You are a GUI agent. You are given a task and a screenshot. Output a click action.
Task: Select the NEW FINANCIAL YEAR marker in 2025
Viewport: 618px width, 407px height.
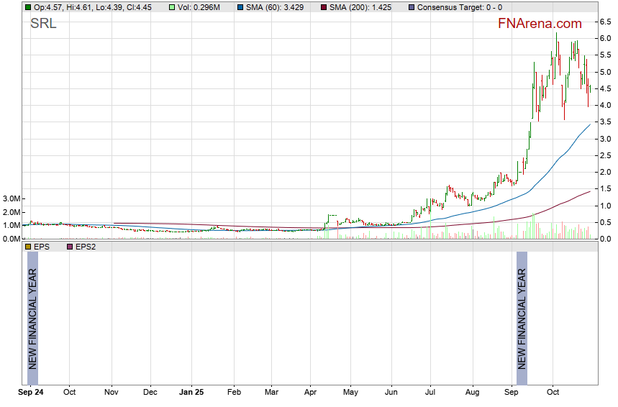pyautogui.click(x=522, y=319)
